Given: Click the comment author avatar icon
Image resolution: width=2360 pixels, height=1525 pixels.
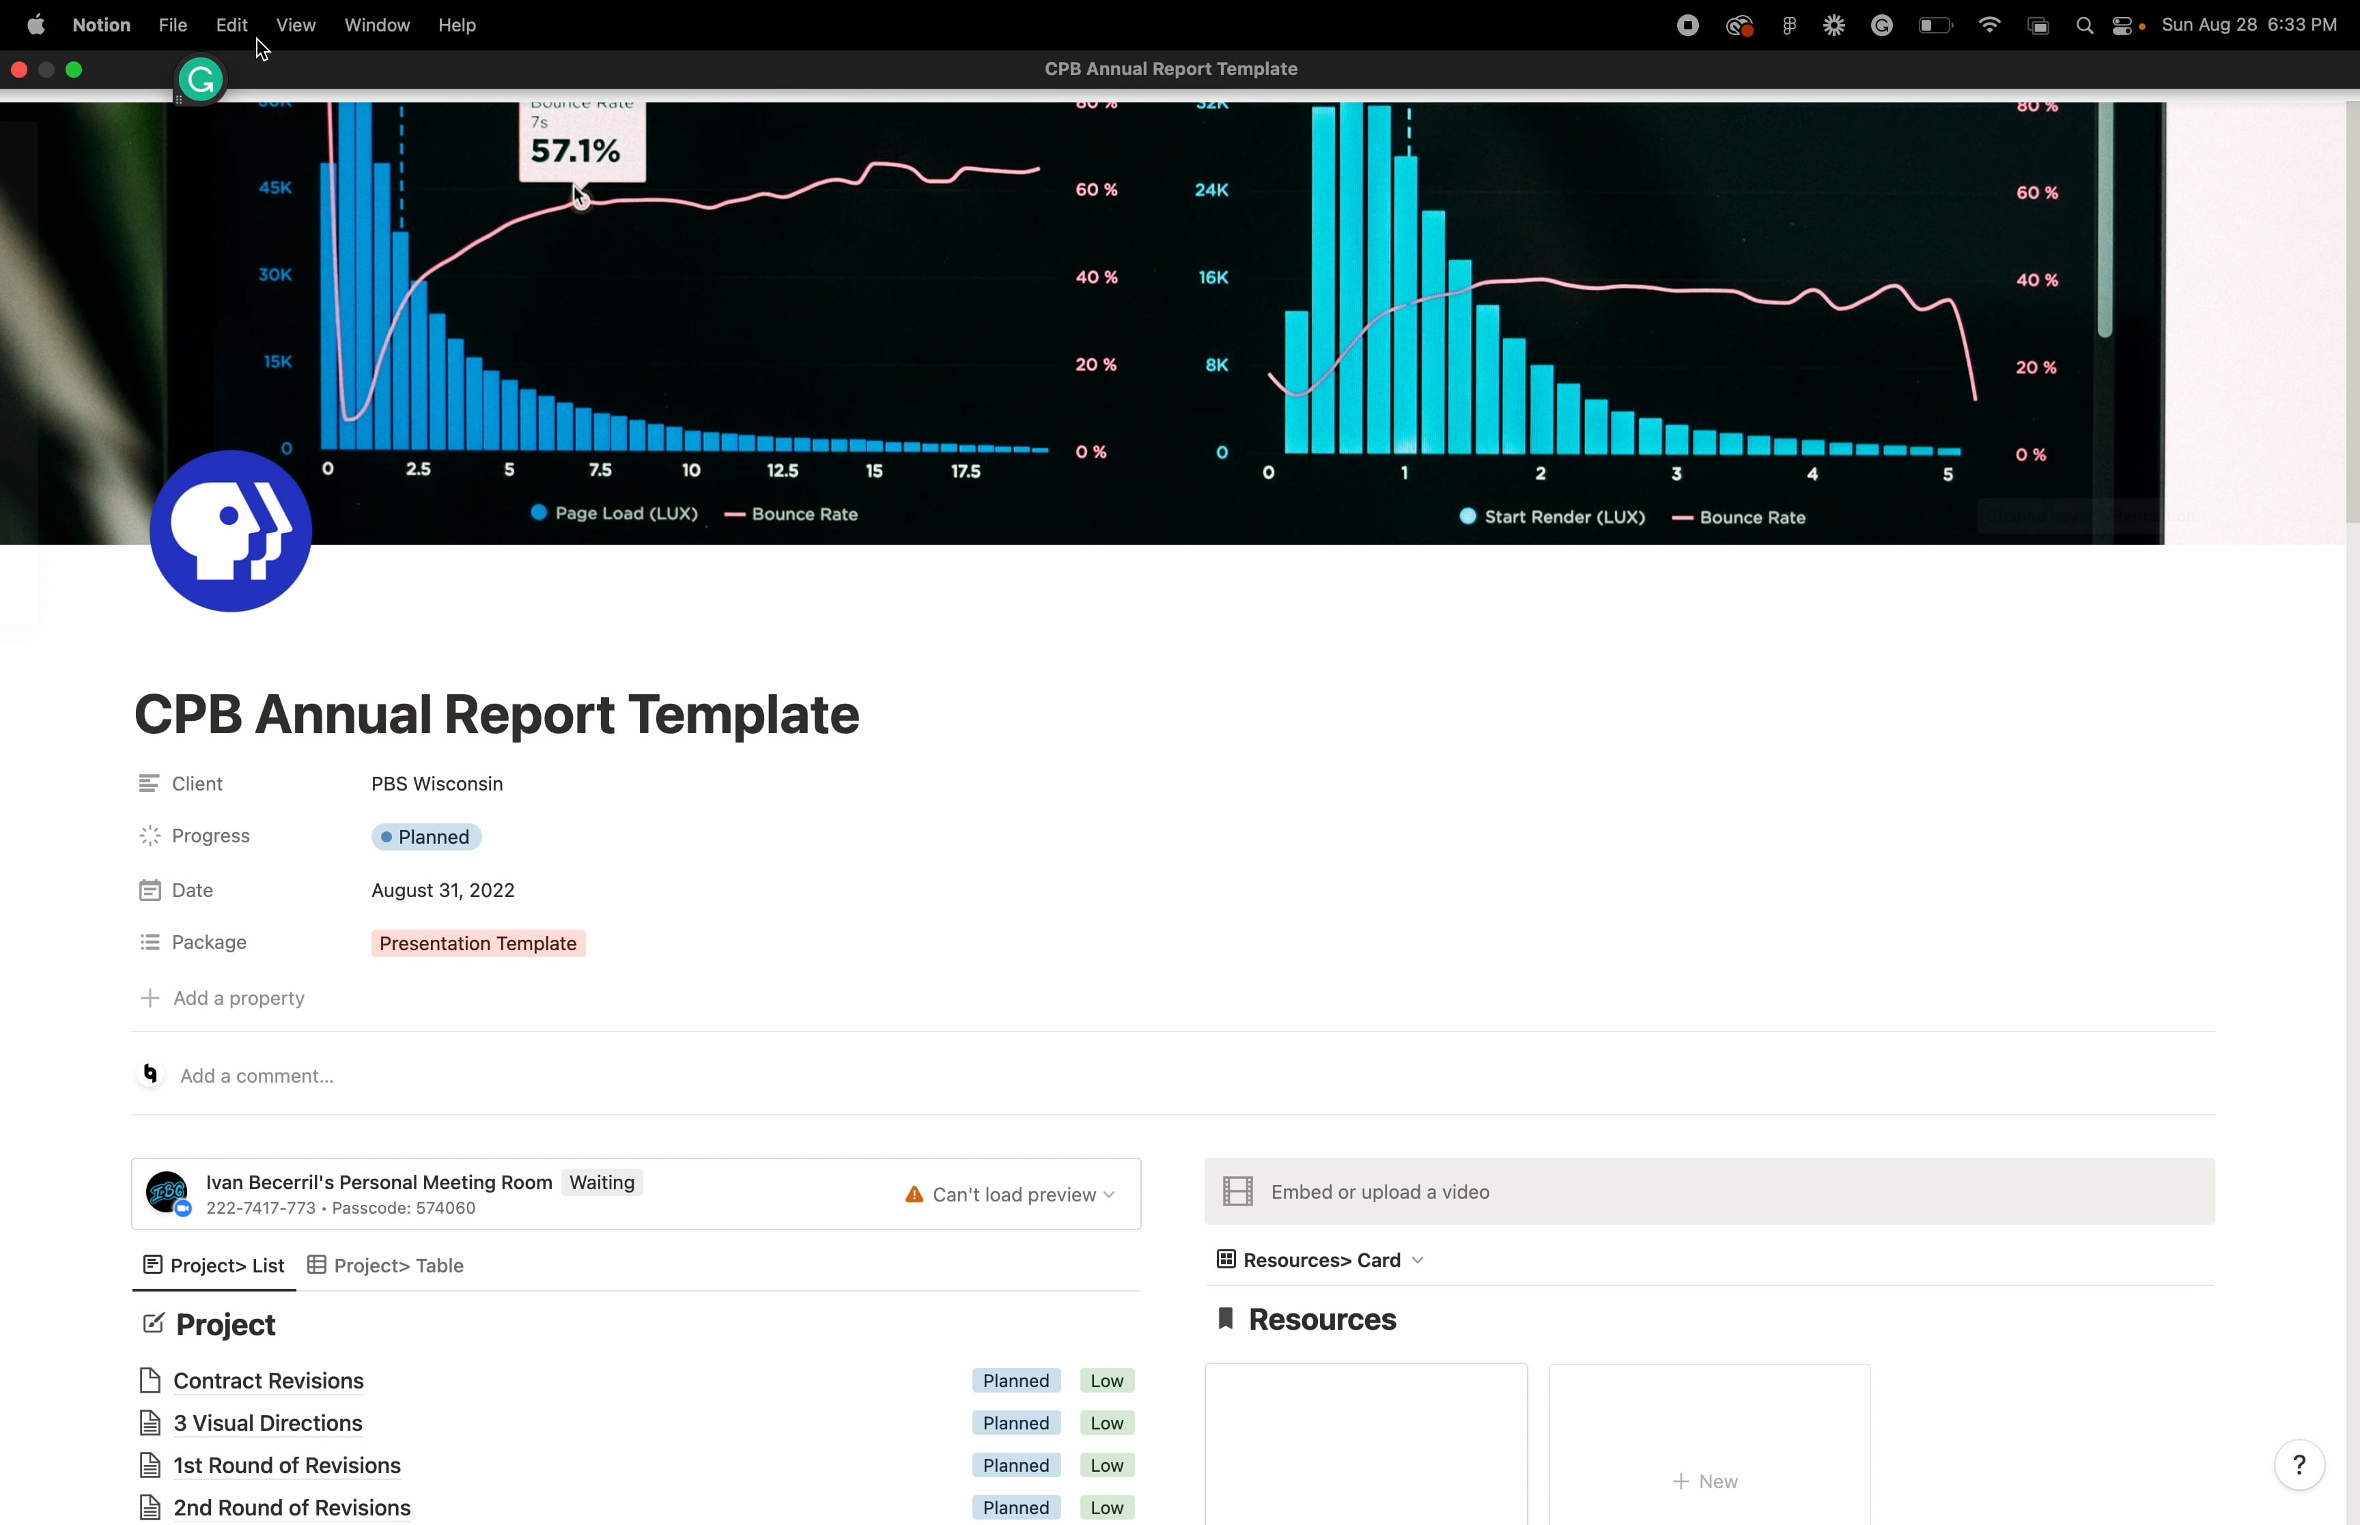Looking at the screenshot, I should [150, 1074].
